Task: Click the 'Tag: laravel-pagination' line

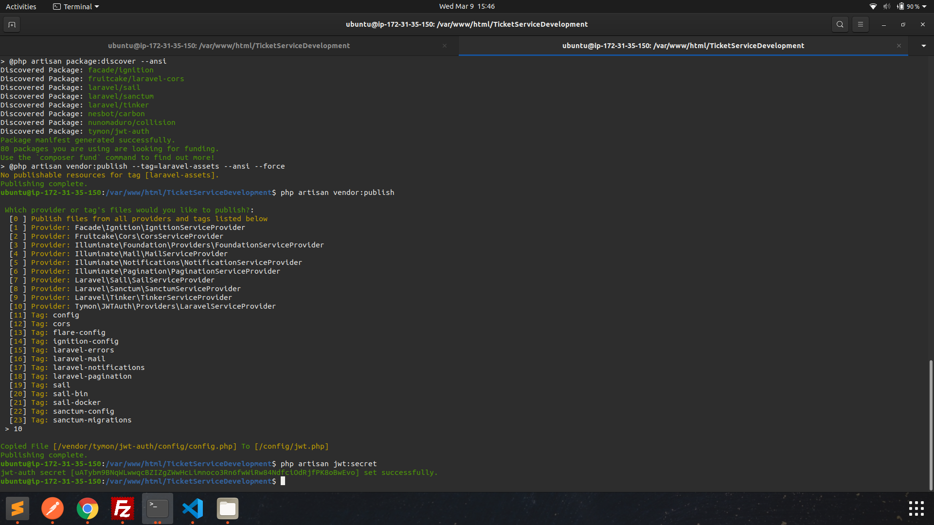Action: tap(71, 376)
